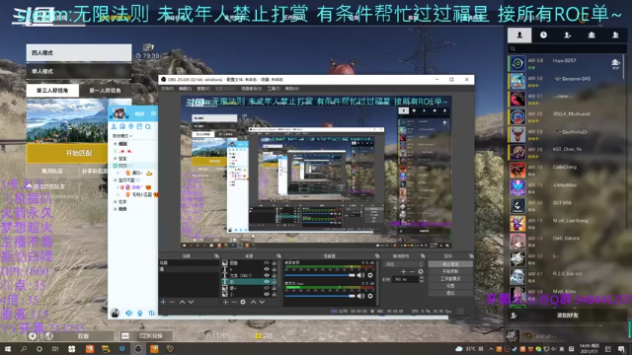Move selected source down in Sources panel

(262, 302)
